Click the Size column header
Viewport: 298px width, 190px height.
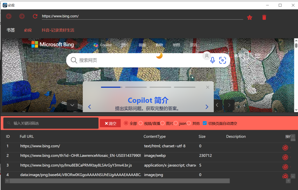pyautogui.click(x=202, y=137)
